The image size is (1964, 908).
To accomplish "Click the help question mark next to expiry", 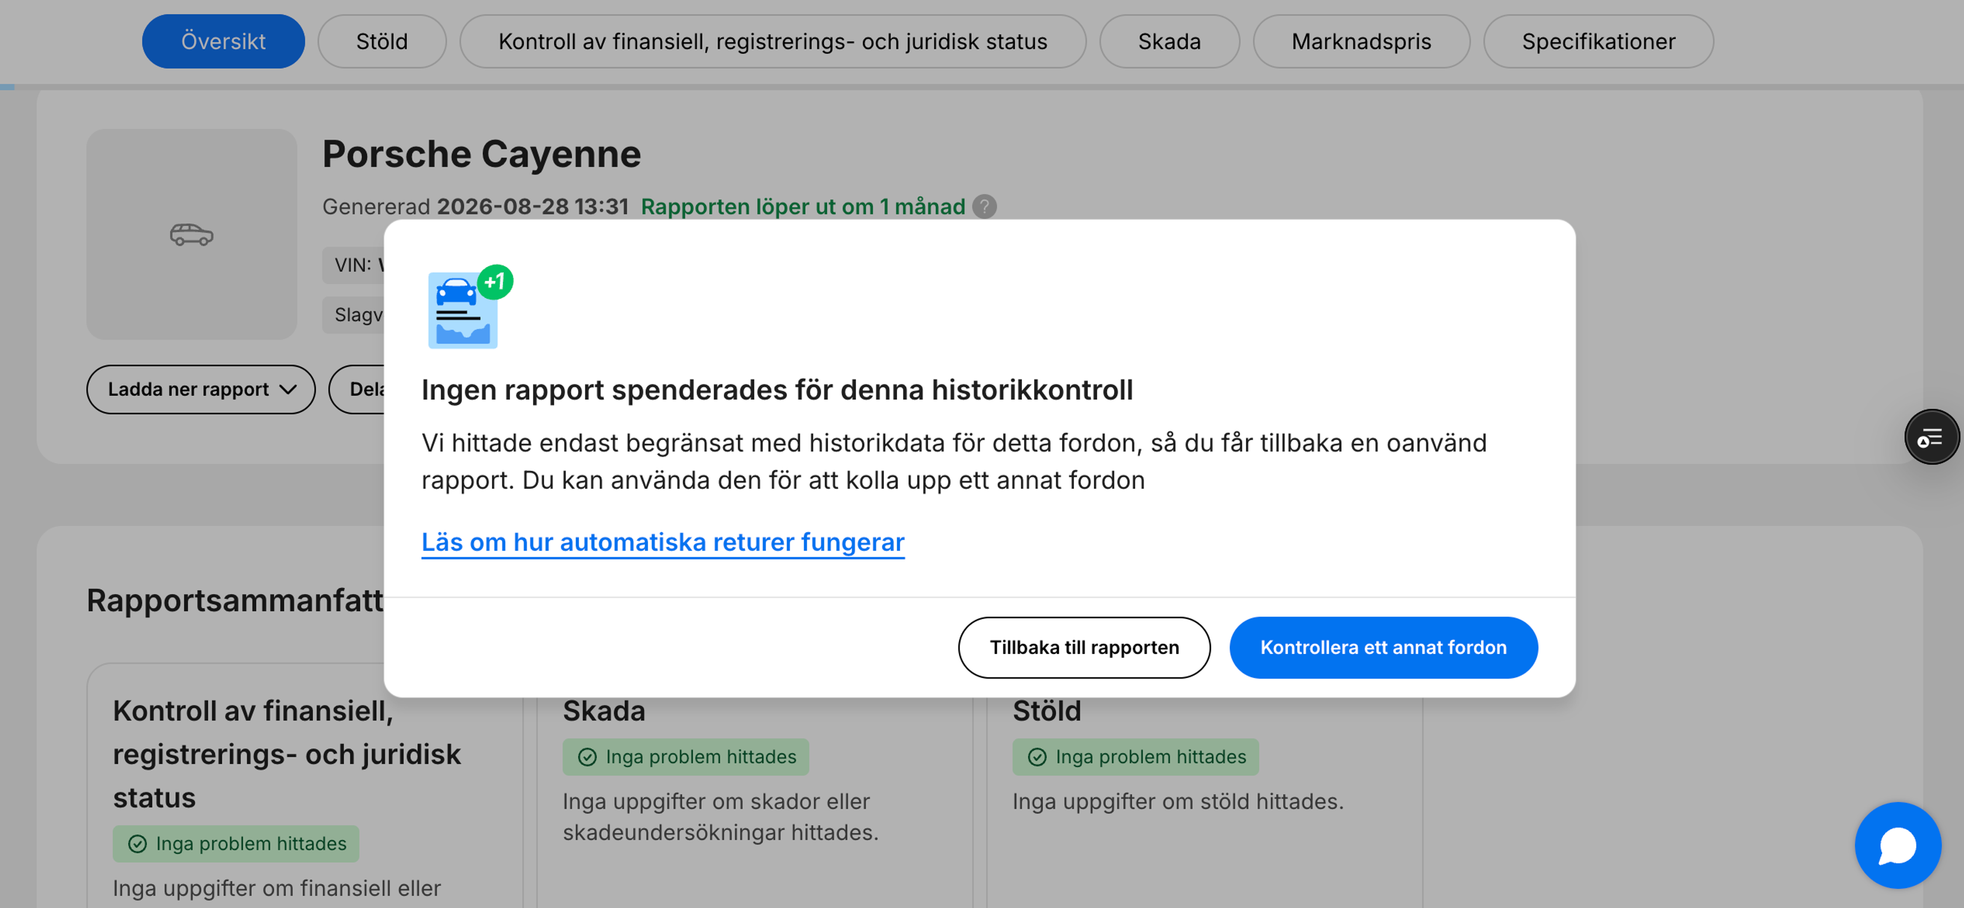I will click(984, 207).
